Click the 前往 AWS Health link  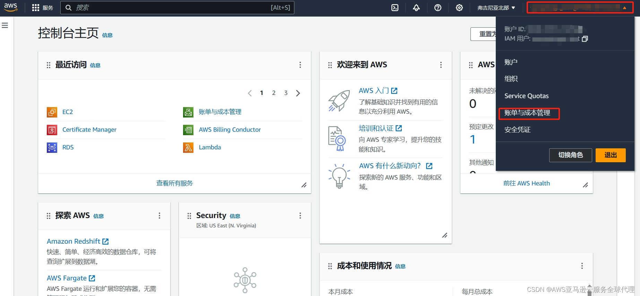point(527,183)
